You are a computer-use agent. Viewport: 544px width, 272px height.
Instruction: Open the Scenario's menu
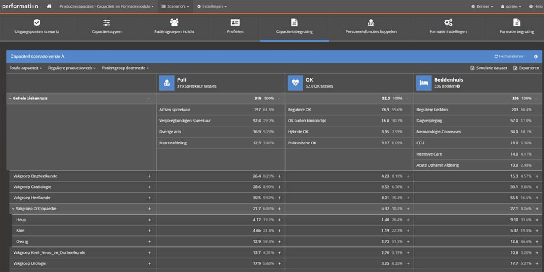point(175,6)
